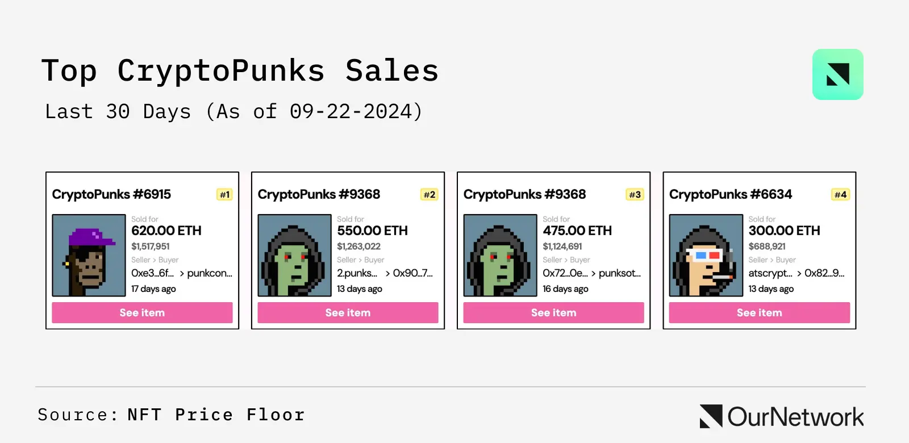909x443 pixels.
Task: Select the #2 rank badge on CryptoPunks #9368
Action: click(x=430, y=194)
